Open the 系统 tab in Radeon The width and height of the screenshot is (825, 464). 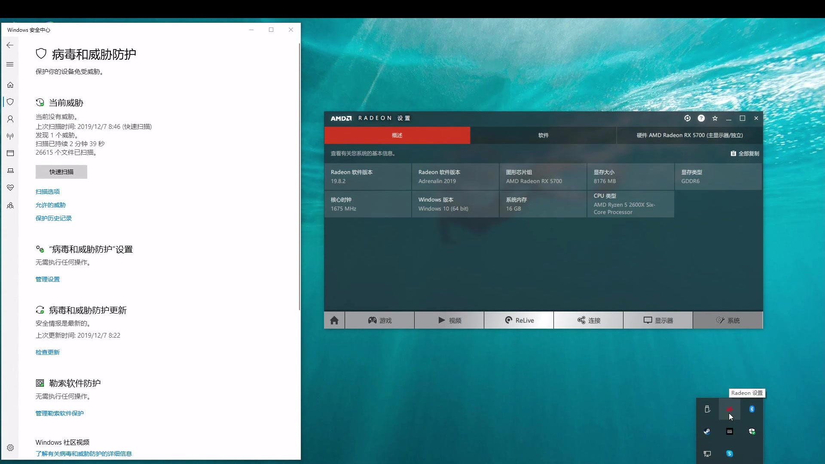pyautogui.click(x=728, y=321)
